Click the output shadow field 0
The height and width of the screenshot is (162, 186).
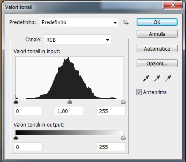click(28, 147)
